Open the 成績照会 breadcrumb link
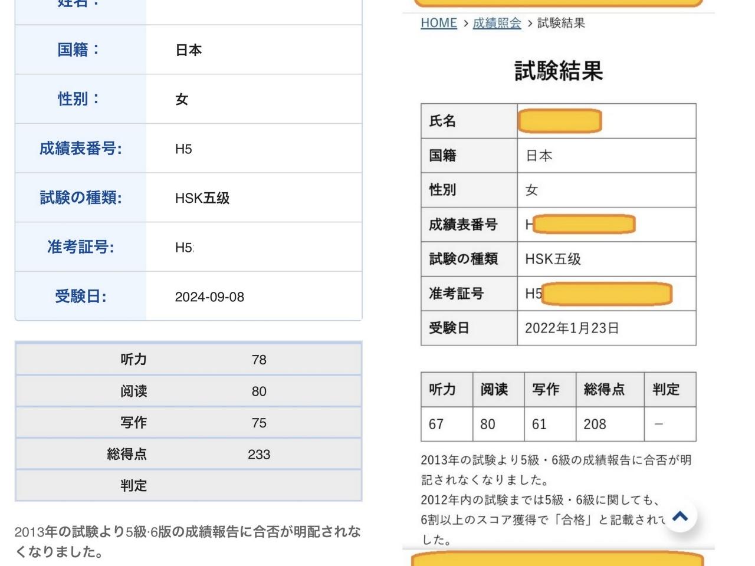 click(497, 23)
